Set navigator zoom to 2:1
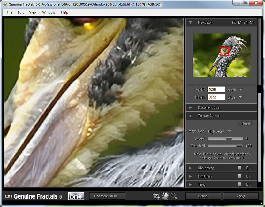Image resolution: width=265 pixels, height=207 pixels. 246,23
